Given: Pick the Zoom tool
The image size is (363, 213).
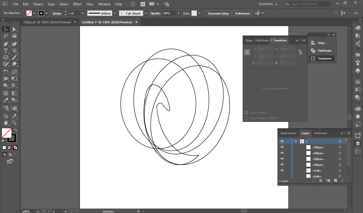Looking at the screenshot, I should pos(14,123).
